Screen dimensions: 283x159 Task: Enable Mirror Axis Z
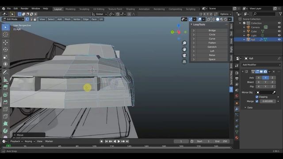[272, 78]
